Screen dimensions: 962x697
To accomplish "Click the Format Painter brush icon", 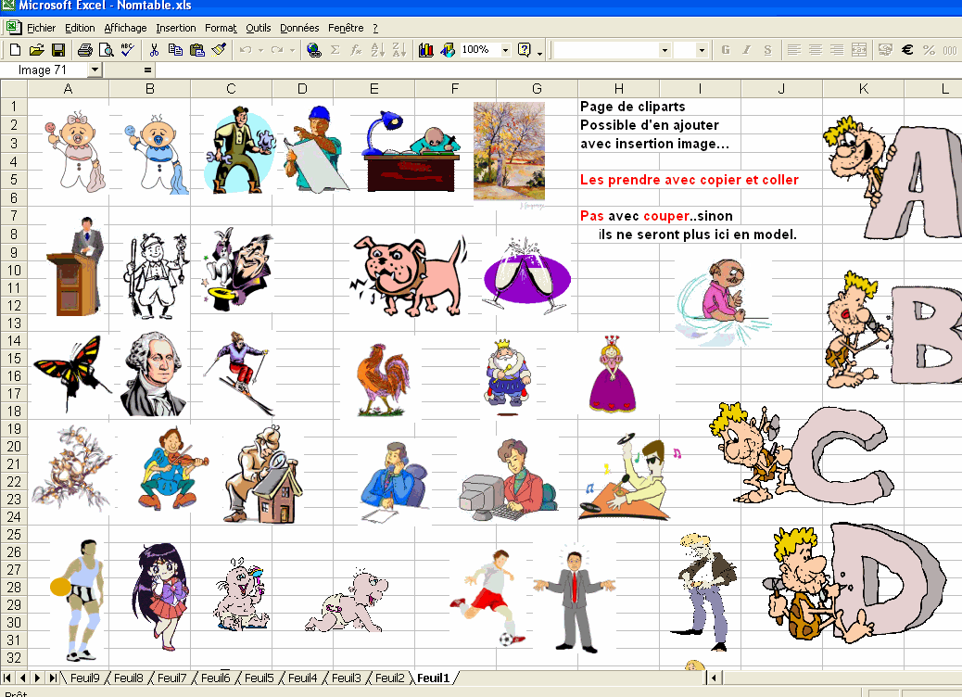I will coord(219,50).
